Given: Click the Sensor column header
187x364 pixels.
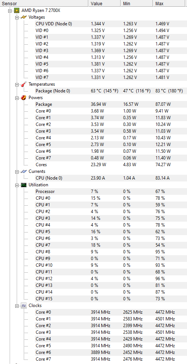Looking at the screenshot, I should [44, 3].
